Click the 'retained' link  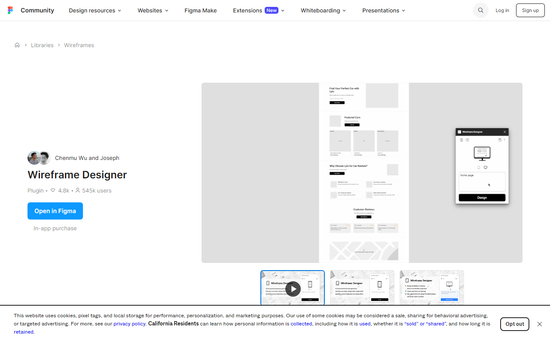[24, 332]
